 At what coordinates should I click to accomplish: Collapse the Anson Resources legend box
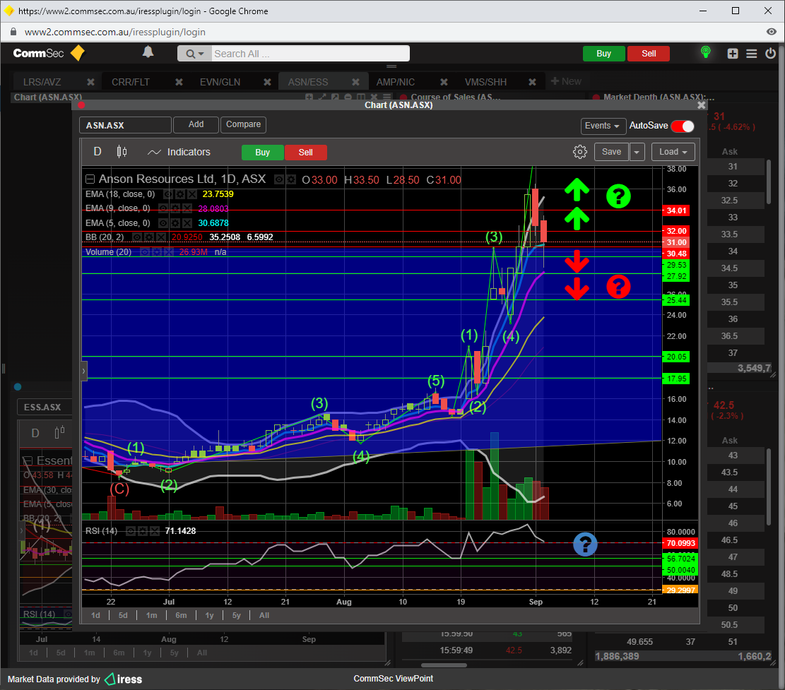(x=90, y=179)
